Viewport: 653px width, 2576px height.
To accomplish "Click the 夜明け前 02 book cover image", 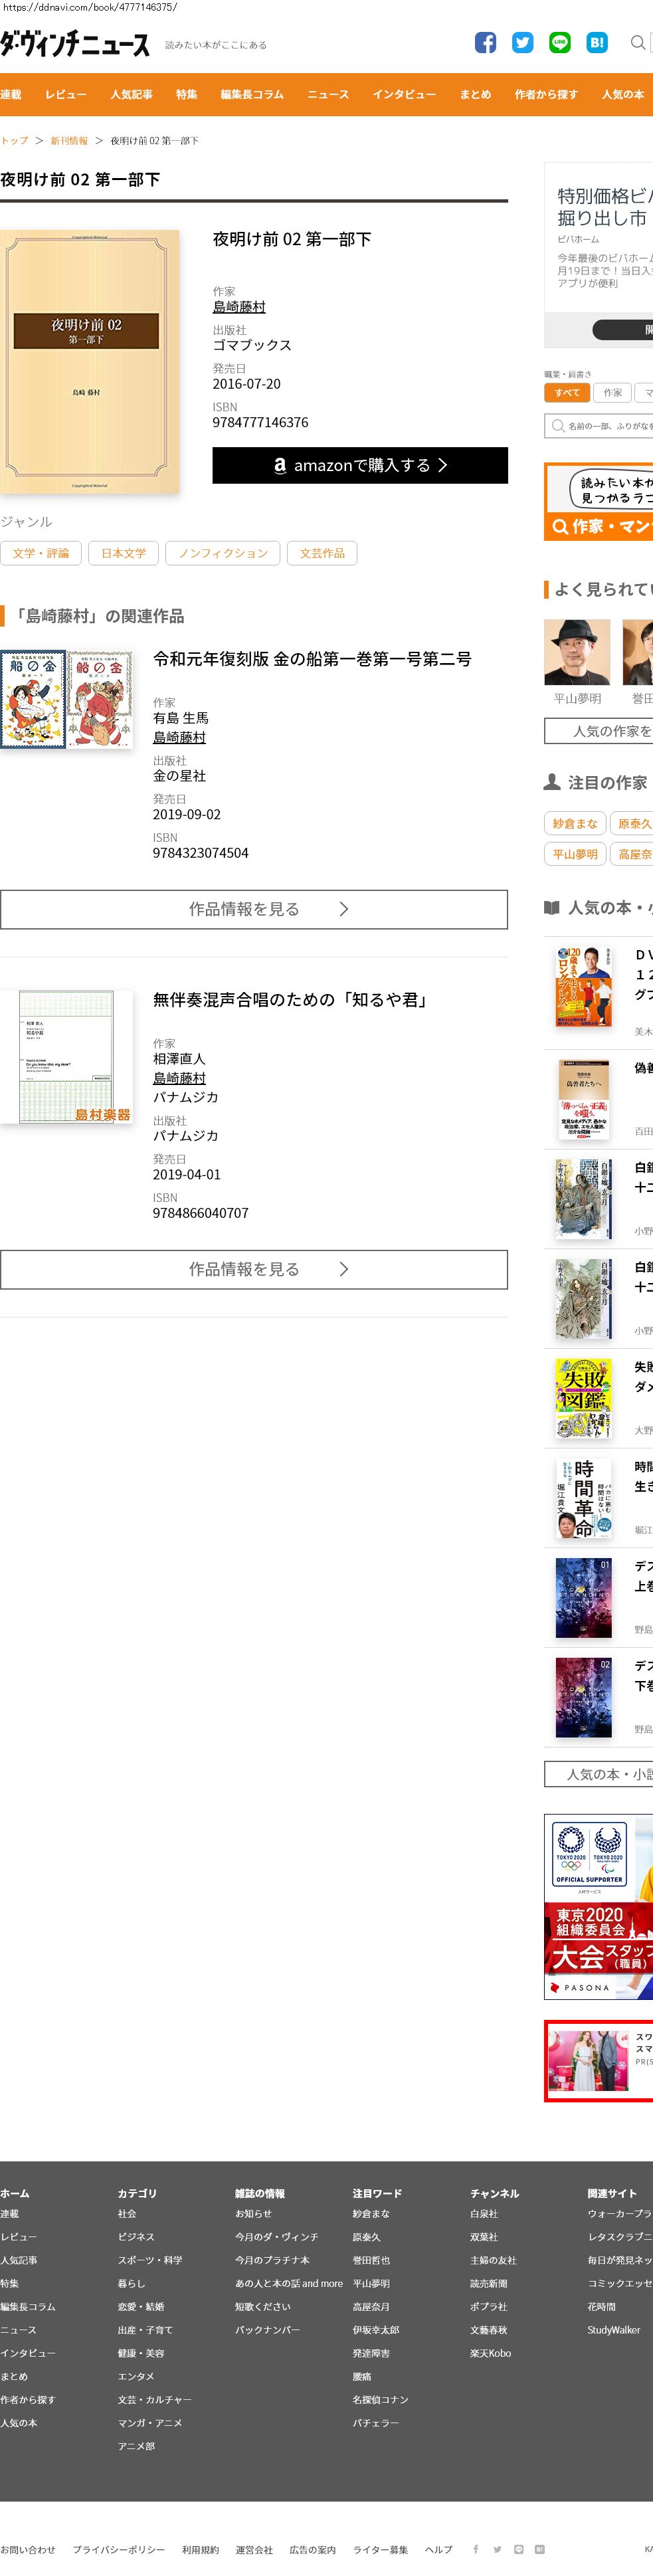I will (x=90, y=361).
